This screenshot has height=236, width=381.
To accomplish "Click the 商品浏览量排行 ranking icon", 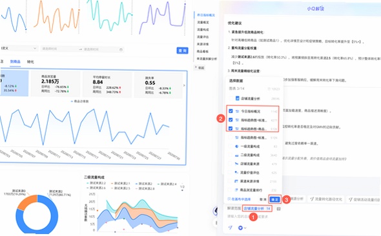I will [x=236, y=190].
